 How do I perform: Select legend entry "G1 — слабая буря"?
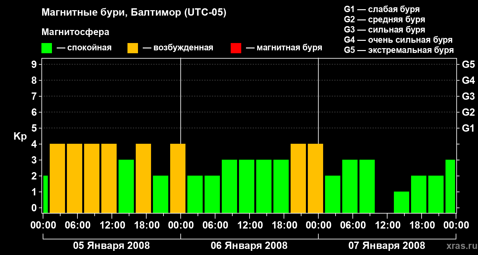point(382,9)
